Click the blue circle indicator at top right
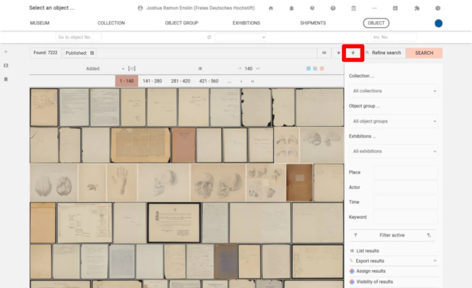Screen dimensions: 472x288 point(438,23)
